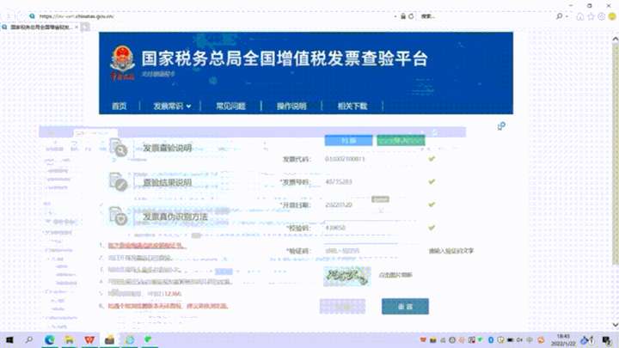Click the scrollbar down arrow
The image size is (619, 348).
pyautogui.click(x=615, y=324)
